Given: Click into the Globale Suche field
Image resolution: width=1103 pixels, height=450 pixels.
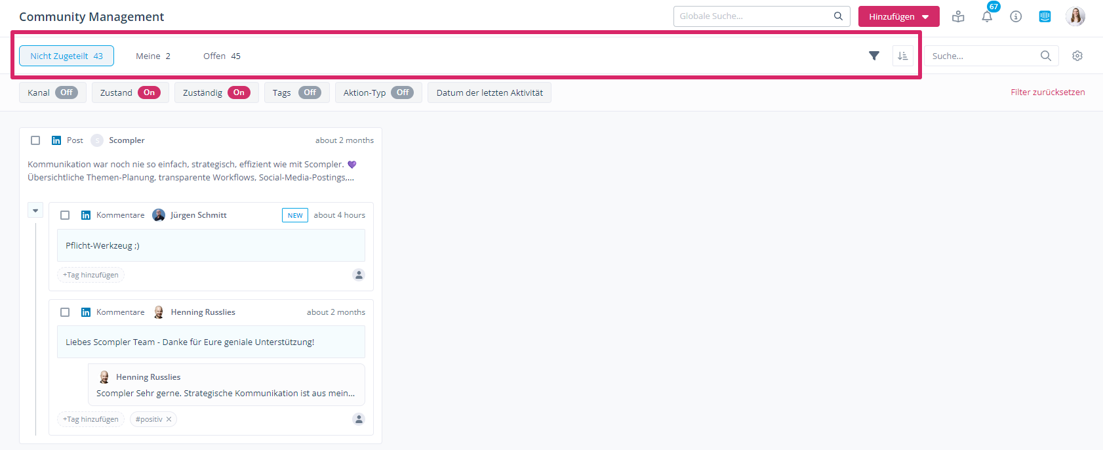Looking at the screenshot, I should (754, 16).
